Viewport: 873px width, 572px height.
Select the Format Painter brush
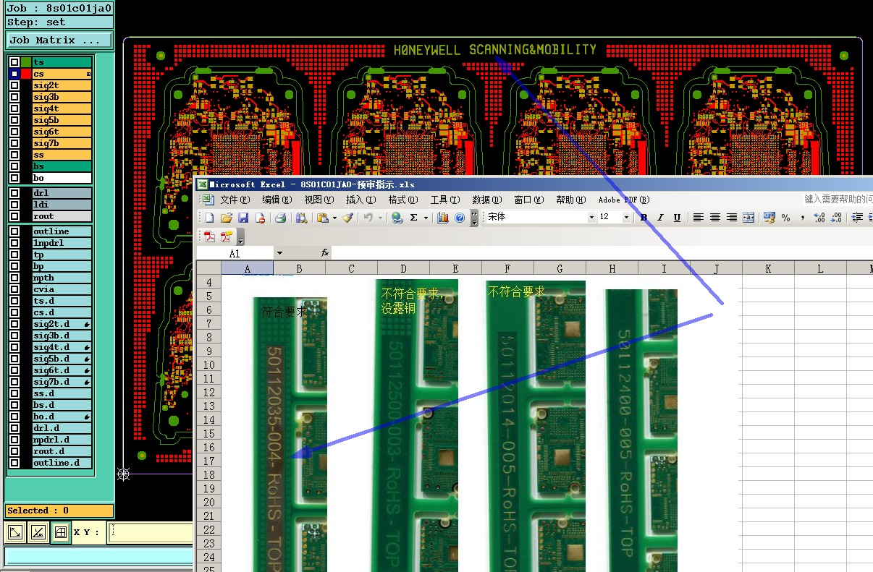point(347,218)
